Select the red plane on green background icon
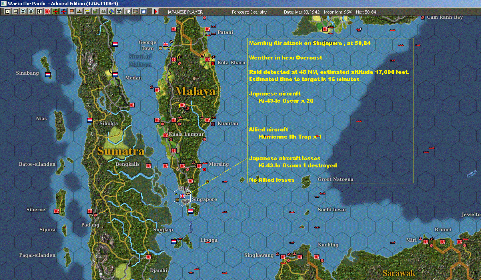This screenshot has height=280, width=481. click(55, 12)
